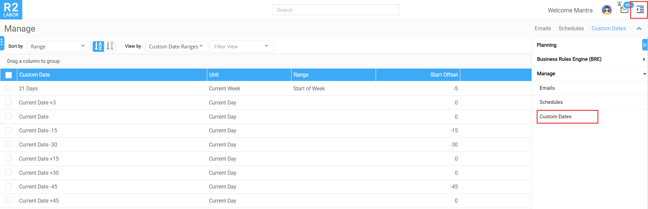Sort descending Z to A
The height and width of the screenshot is (209, 648).
point(110,46)
